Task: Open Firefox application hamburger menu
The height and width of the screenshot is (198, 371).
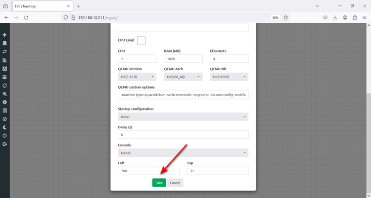Action: point(365,17)
